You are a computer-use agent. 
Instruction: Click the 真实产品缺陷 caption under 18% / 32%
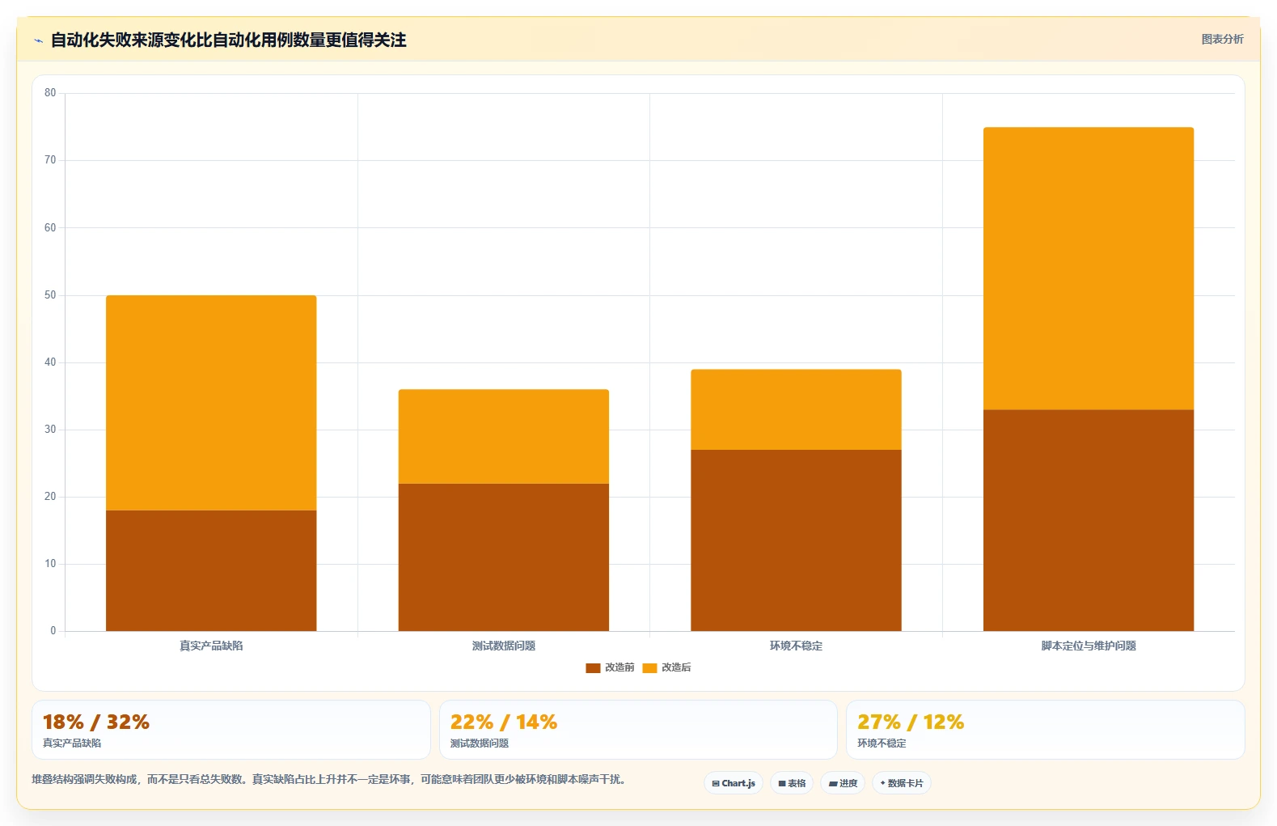point(72,743)
